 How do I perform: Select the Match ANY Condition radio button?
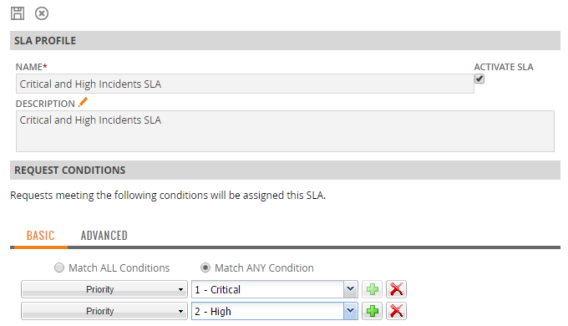tap(205, 267)
